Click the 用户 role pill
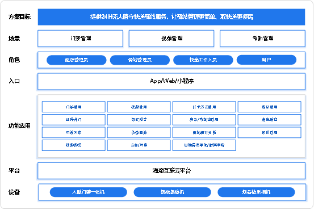 266,60
